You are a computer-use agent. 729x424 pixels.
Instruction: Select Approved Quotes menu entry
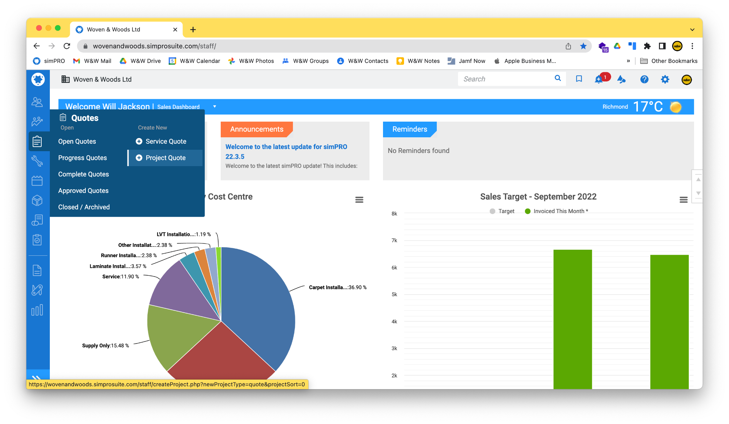pyautogui.click(x=83, y=191)
